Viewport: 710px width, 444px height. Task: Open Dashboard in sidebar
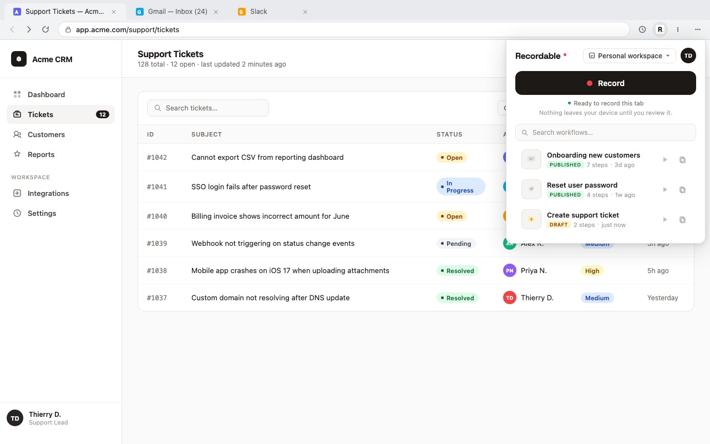60,94
